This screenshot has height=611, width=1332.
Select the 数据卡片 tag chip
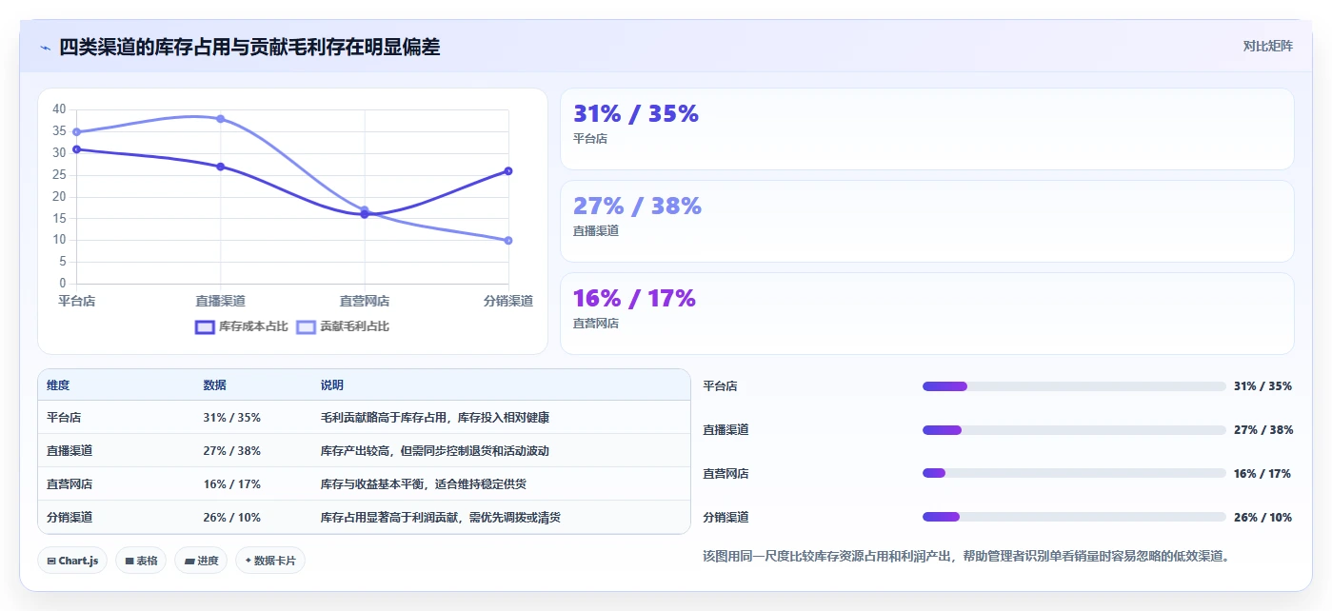click(x=270, y=561)
